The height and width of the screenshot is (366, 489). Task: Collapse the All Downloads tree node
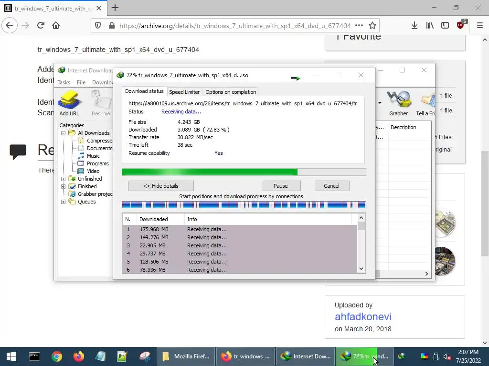[x=64, y=133]
